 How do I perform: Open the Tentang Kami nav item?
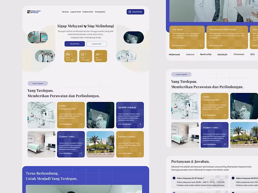(x=100, y=12)
